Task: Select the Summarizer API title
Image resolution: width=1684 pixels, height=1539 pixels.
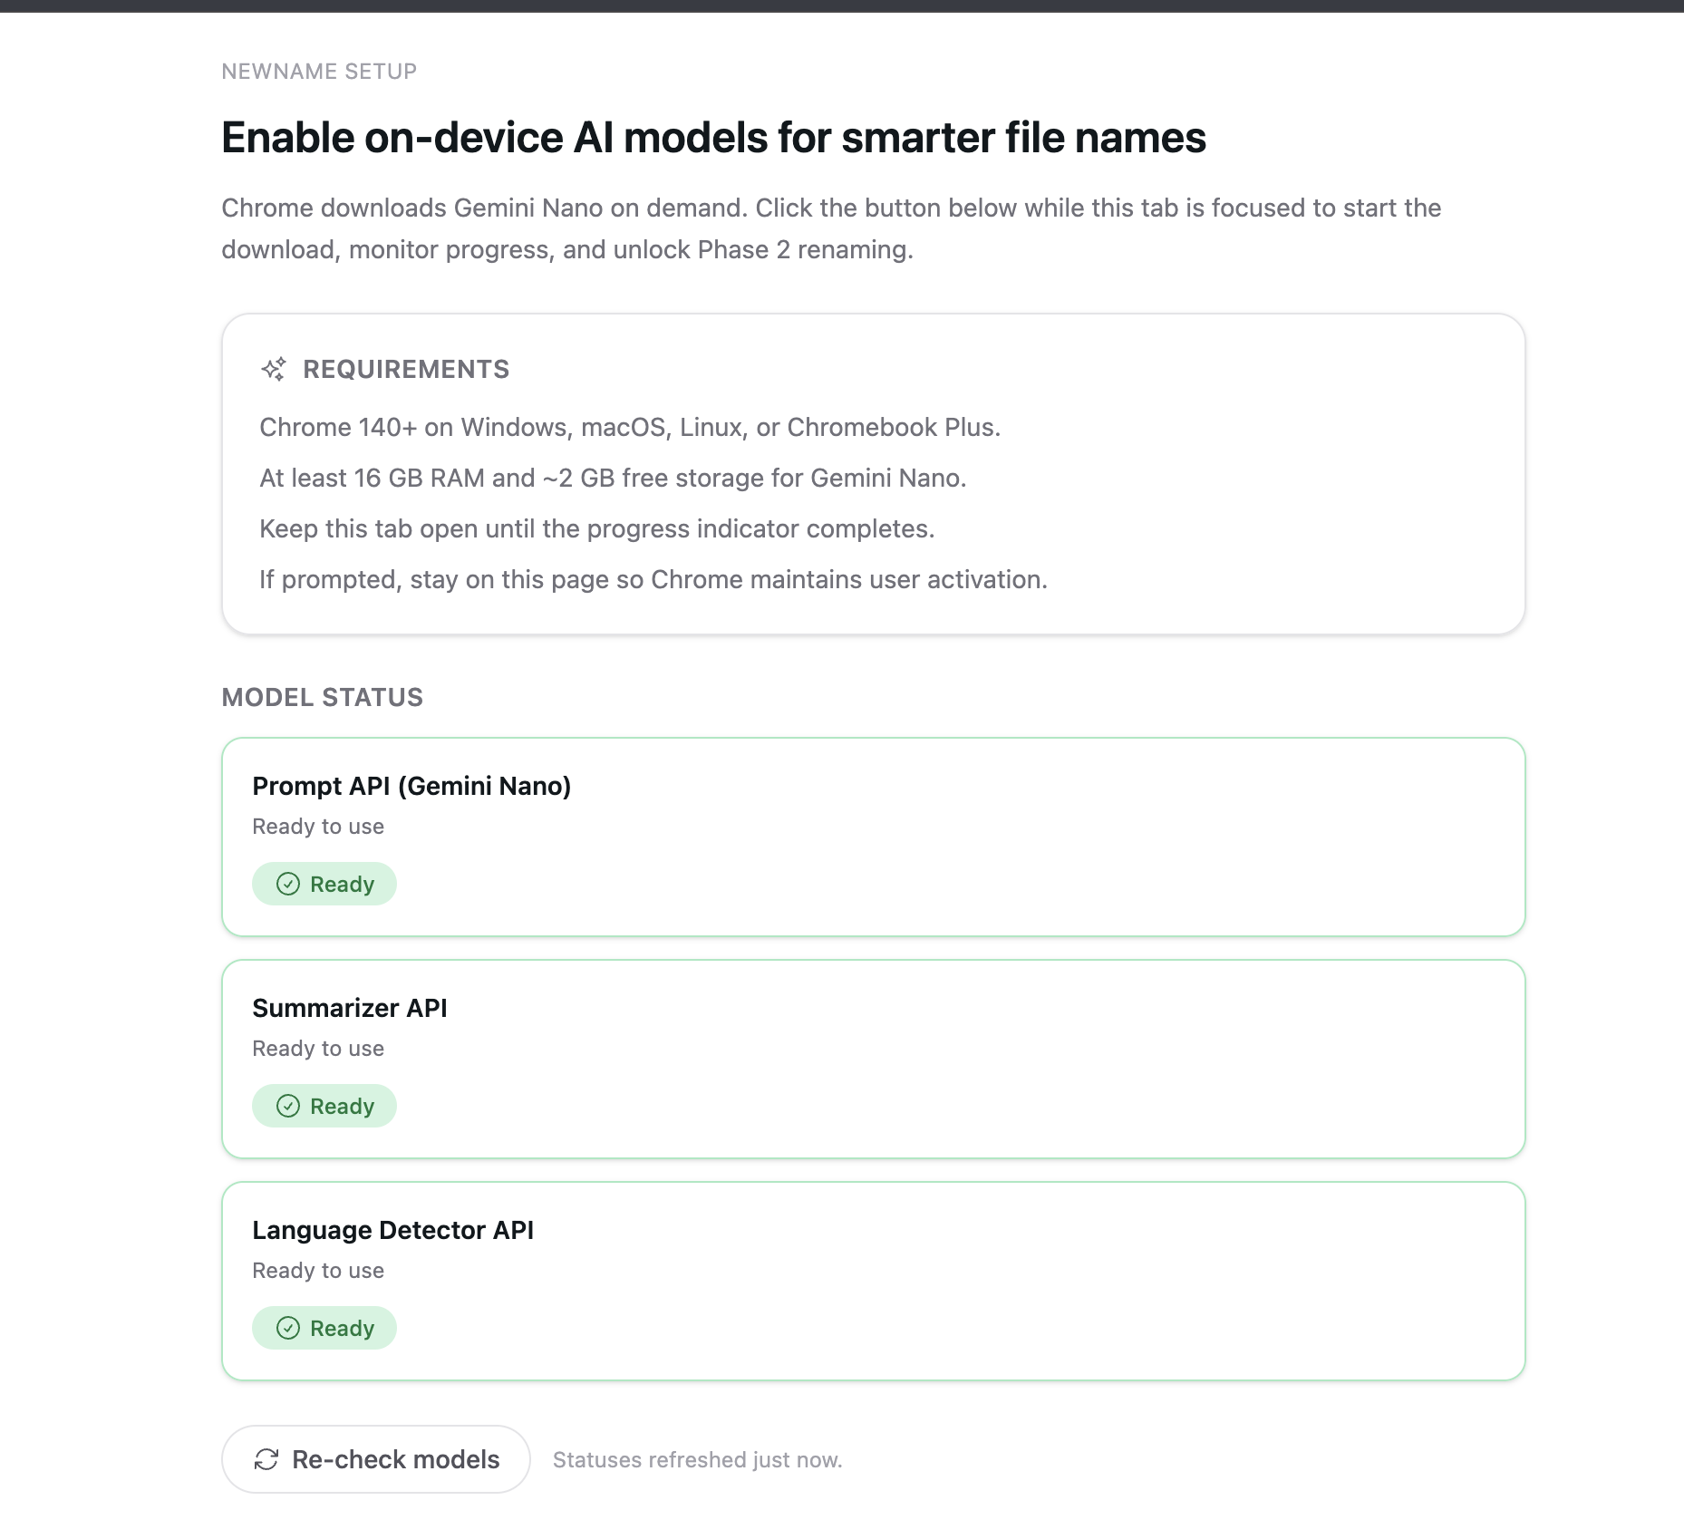Action: tap(350, 1008)
